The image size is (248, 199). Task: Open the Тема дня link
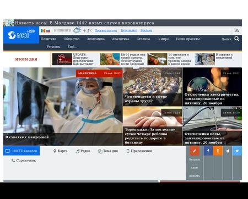(x=110, y=151)
